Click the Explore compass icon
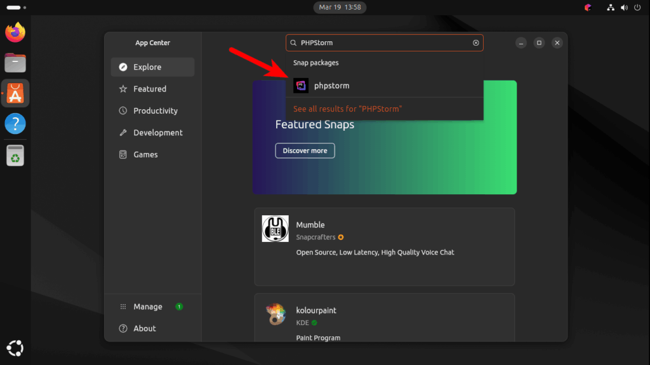 tap(123, 67)
